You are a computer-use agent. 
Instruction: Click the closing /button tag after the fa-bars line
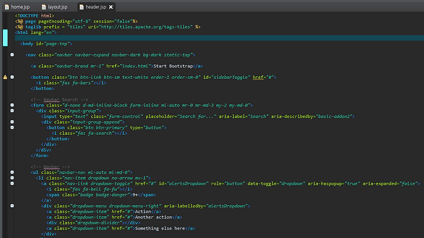[x=42, y=88]
